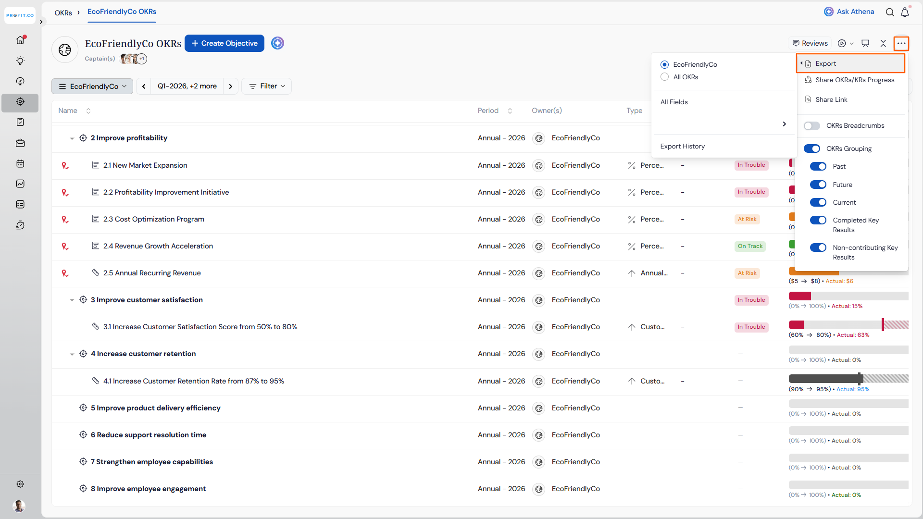Click the play circle icon near Reviews
The width and height of the screenshot is (923, 519).
pos(842,43)
